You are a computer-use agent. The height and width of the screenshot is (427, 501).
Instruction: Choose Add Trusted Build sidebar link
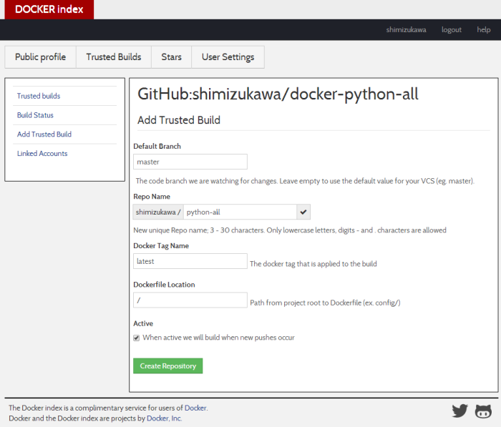tap(44, 134)
